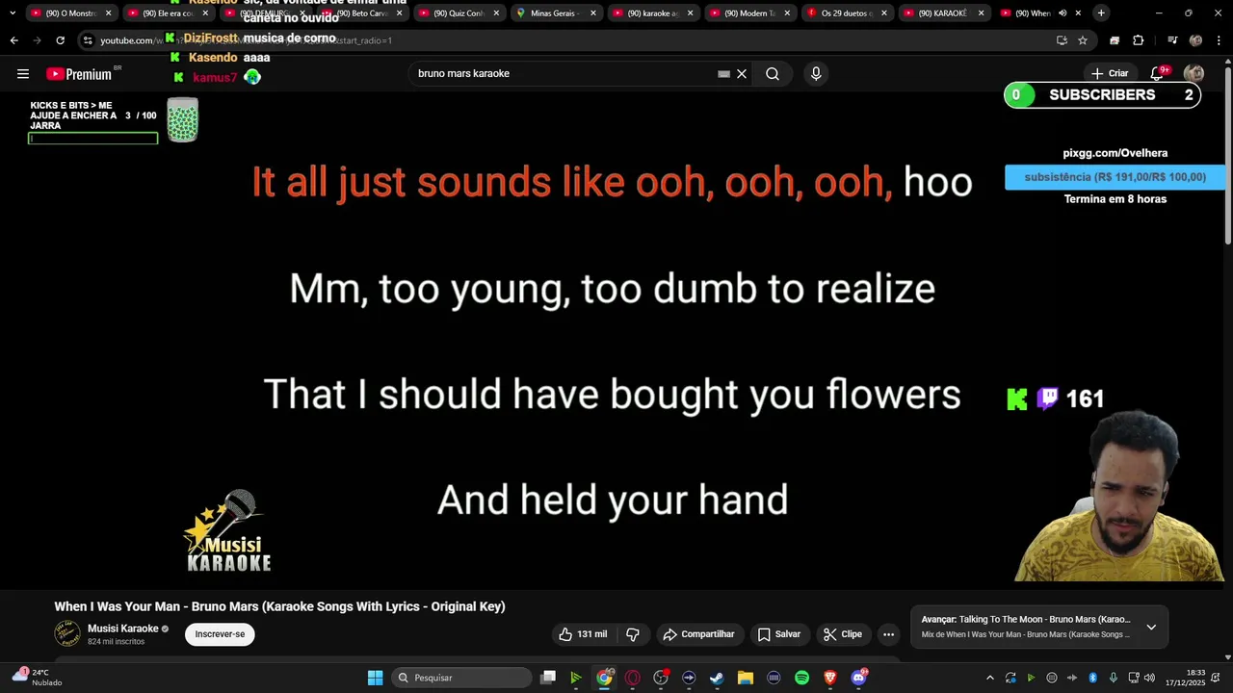Switch to the Quiz tab
The image size is (1233, 693).
458,13
